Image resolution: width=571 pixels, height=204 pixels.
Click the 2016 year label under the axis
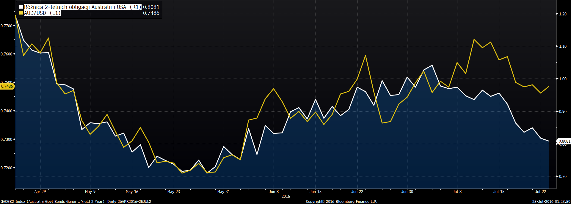pos(286,196)
